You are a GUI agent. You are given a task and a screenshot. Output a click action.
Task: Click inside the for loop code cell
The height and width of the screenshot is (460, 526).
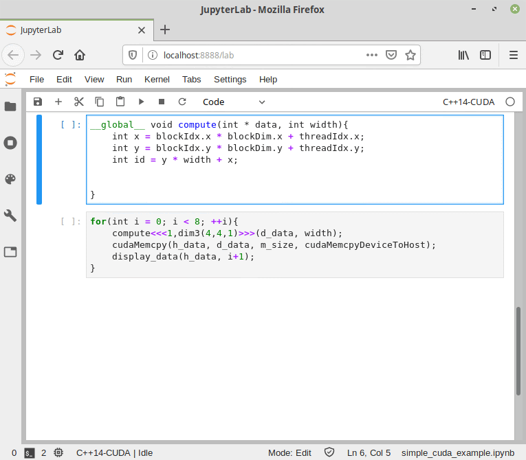point(295,244)
